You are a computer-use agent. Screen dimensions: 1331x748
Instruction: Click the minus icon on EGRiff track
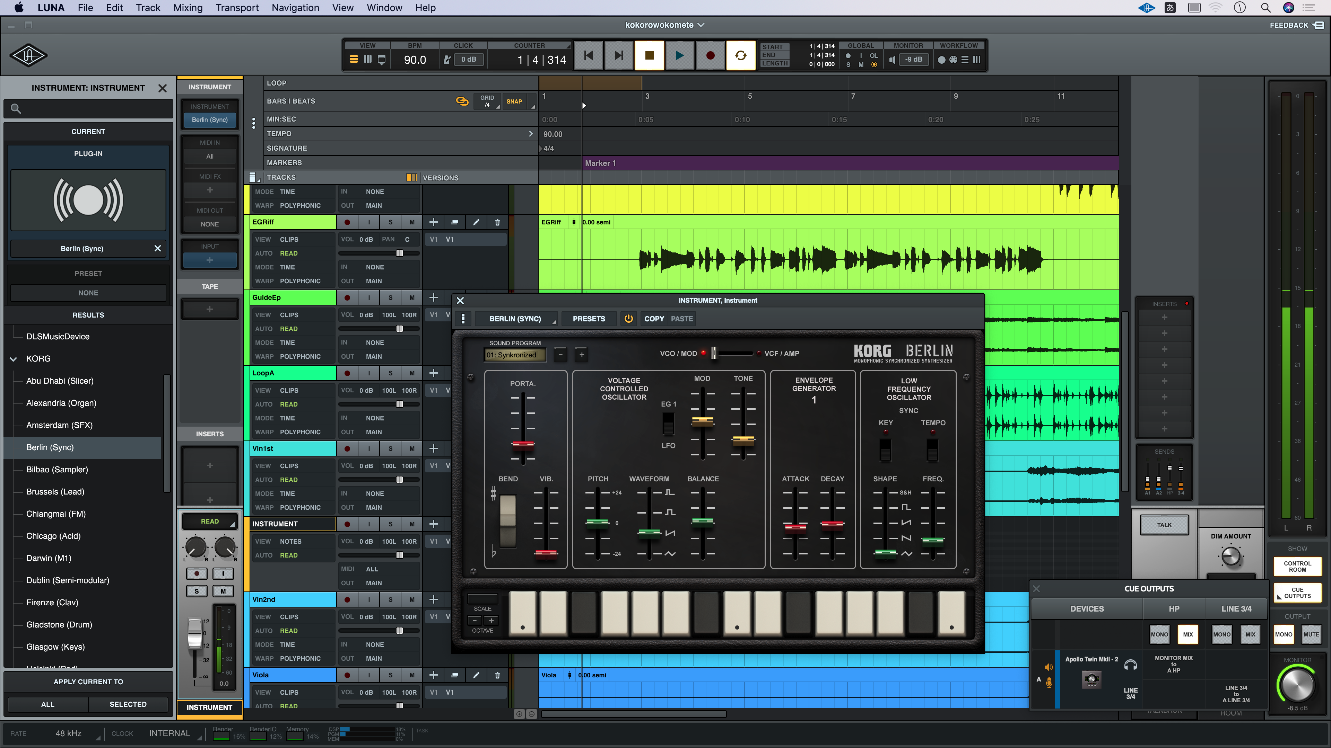tap(455, 222)
